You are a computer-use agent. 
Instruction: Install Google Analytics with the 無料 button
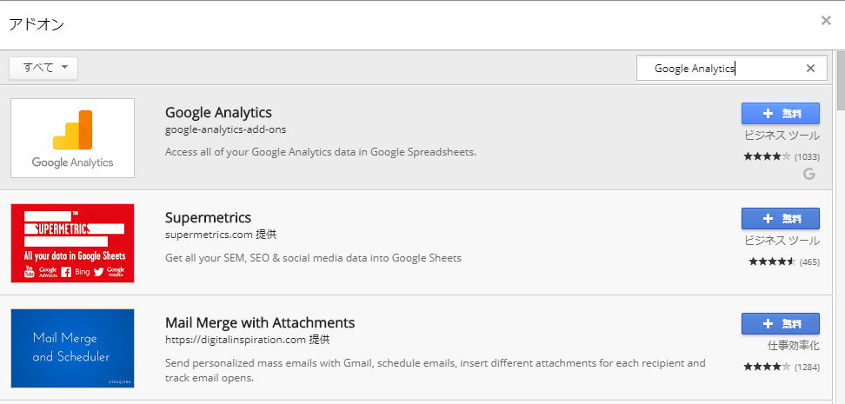tap(781, 114)
